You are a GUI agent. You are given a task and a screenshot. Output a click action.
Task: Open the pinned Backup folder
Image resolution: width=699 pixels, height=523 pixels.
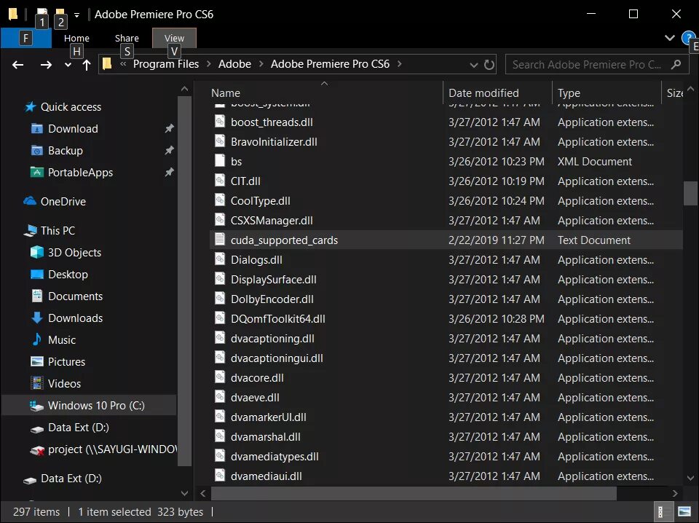coord(65,151)
